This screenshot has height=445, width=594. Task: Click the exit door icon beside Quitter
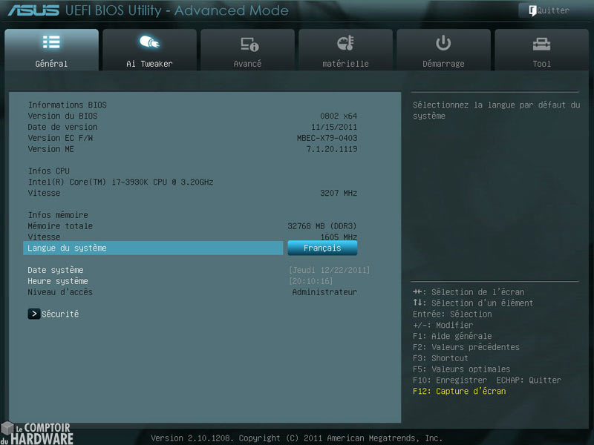tap(532, 10)
